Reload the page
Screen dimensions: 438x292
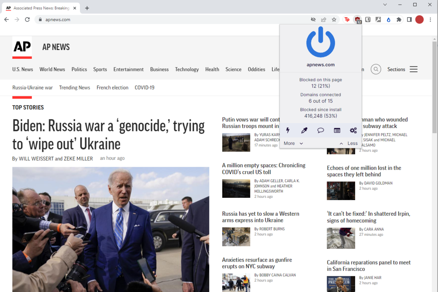pyautogui.click(x=27, y=20)
